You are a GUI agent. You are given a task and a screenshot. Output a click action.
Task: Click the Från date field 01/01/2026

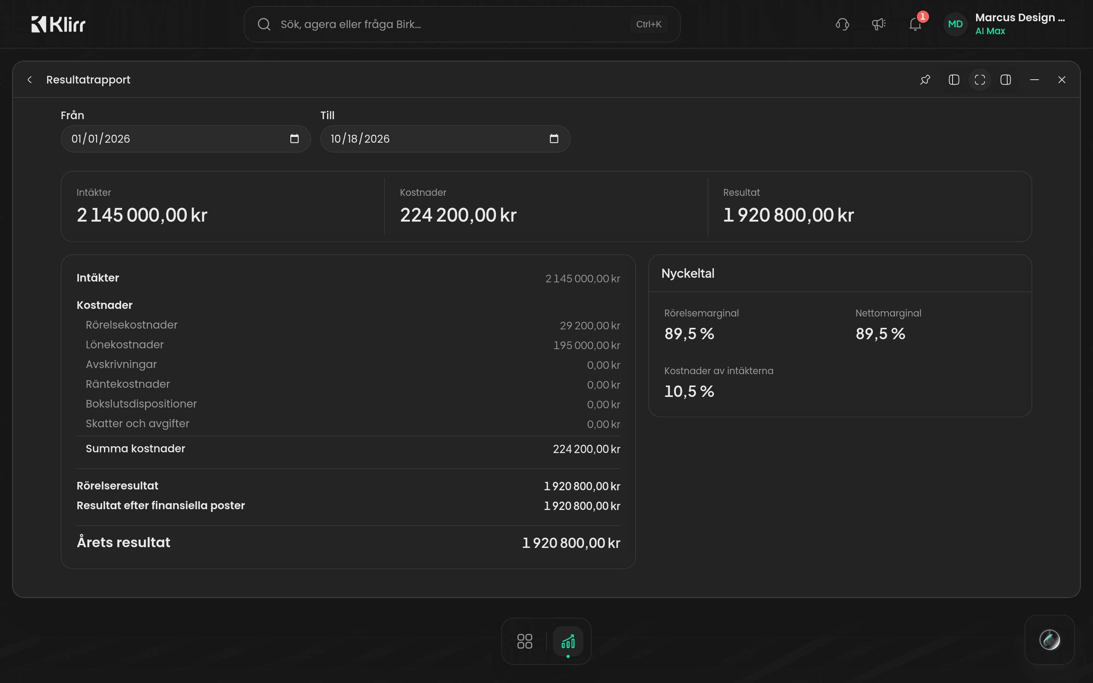click(x=186, y=138)
